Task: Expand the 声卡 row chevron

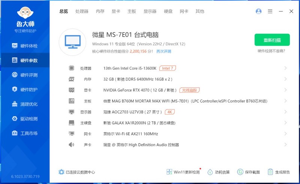Action: pos(285,144)
